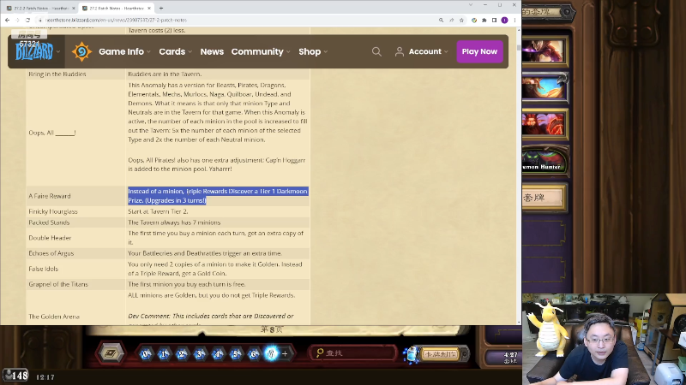Bookmark this page with star icon
Screen dimensions: 686x385
click(461, 20)
